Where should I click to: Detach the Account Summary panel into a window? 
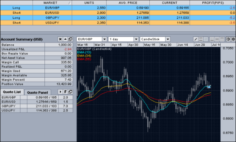[70, 39]
